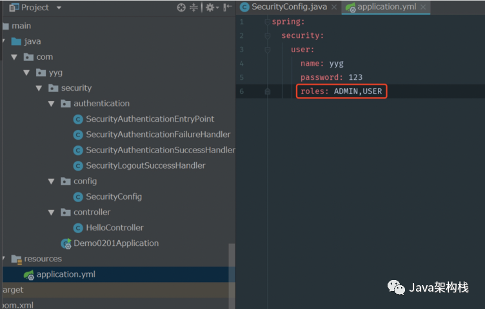Open HelloController class

click(x=115, y=228)
